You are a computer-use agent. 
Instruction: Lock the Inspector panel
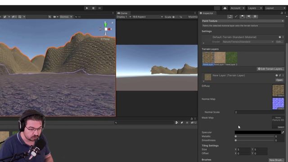[x=282, y=13]
